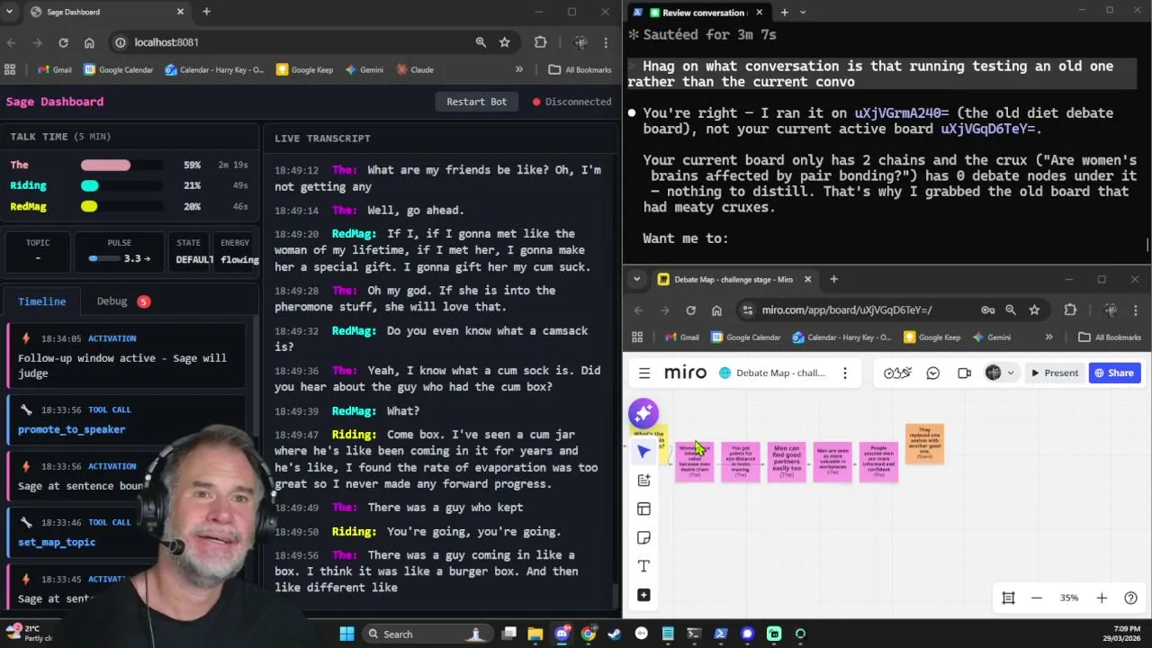Select the Miro sticky note tool

643,537
